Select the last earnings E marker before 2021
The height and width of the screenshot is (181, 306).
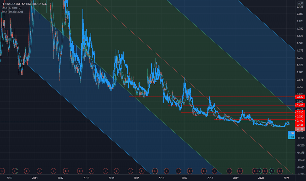tap(280, 171)
